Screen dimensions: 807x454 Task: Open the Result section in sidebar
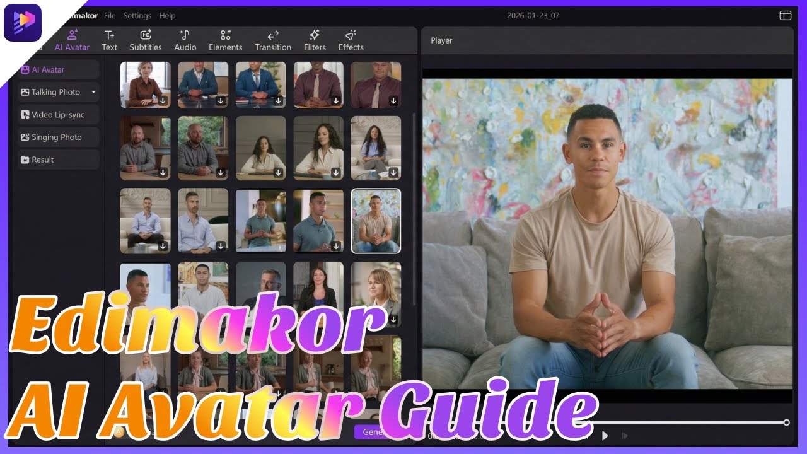pyautogui.click(x=58, y=160)
